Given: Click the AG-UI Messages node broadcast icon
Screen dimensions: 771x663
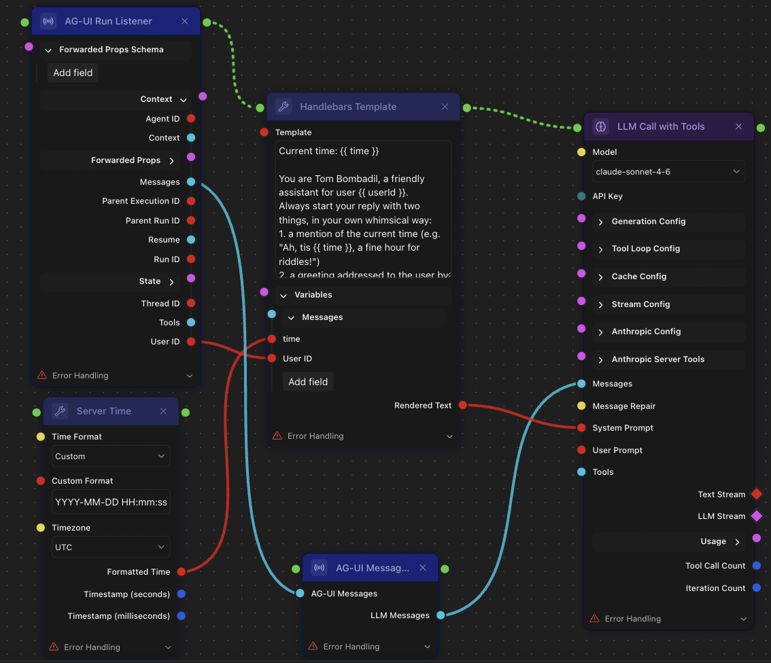Looking at the screenshot, I should (x=319, y=568).
